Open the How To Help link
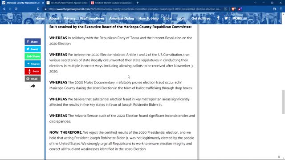Viewport: 285px width, 160px height. coord(148,18)
